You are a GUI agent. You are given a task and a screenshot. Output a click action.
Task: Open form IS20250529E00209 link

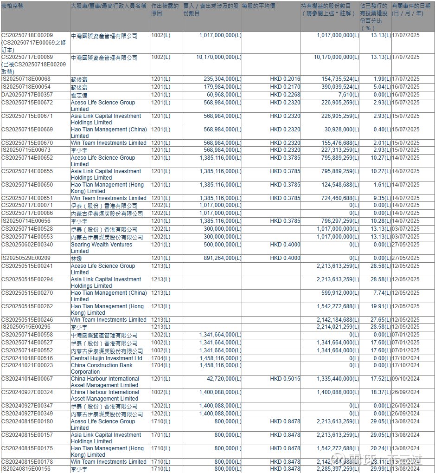tap(26, 258)
